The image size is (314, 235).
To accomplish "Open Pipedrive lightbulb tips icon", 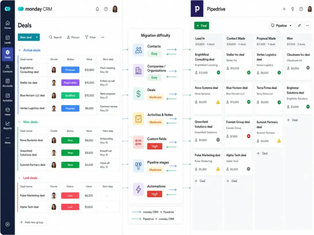I will (293, 9).
